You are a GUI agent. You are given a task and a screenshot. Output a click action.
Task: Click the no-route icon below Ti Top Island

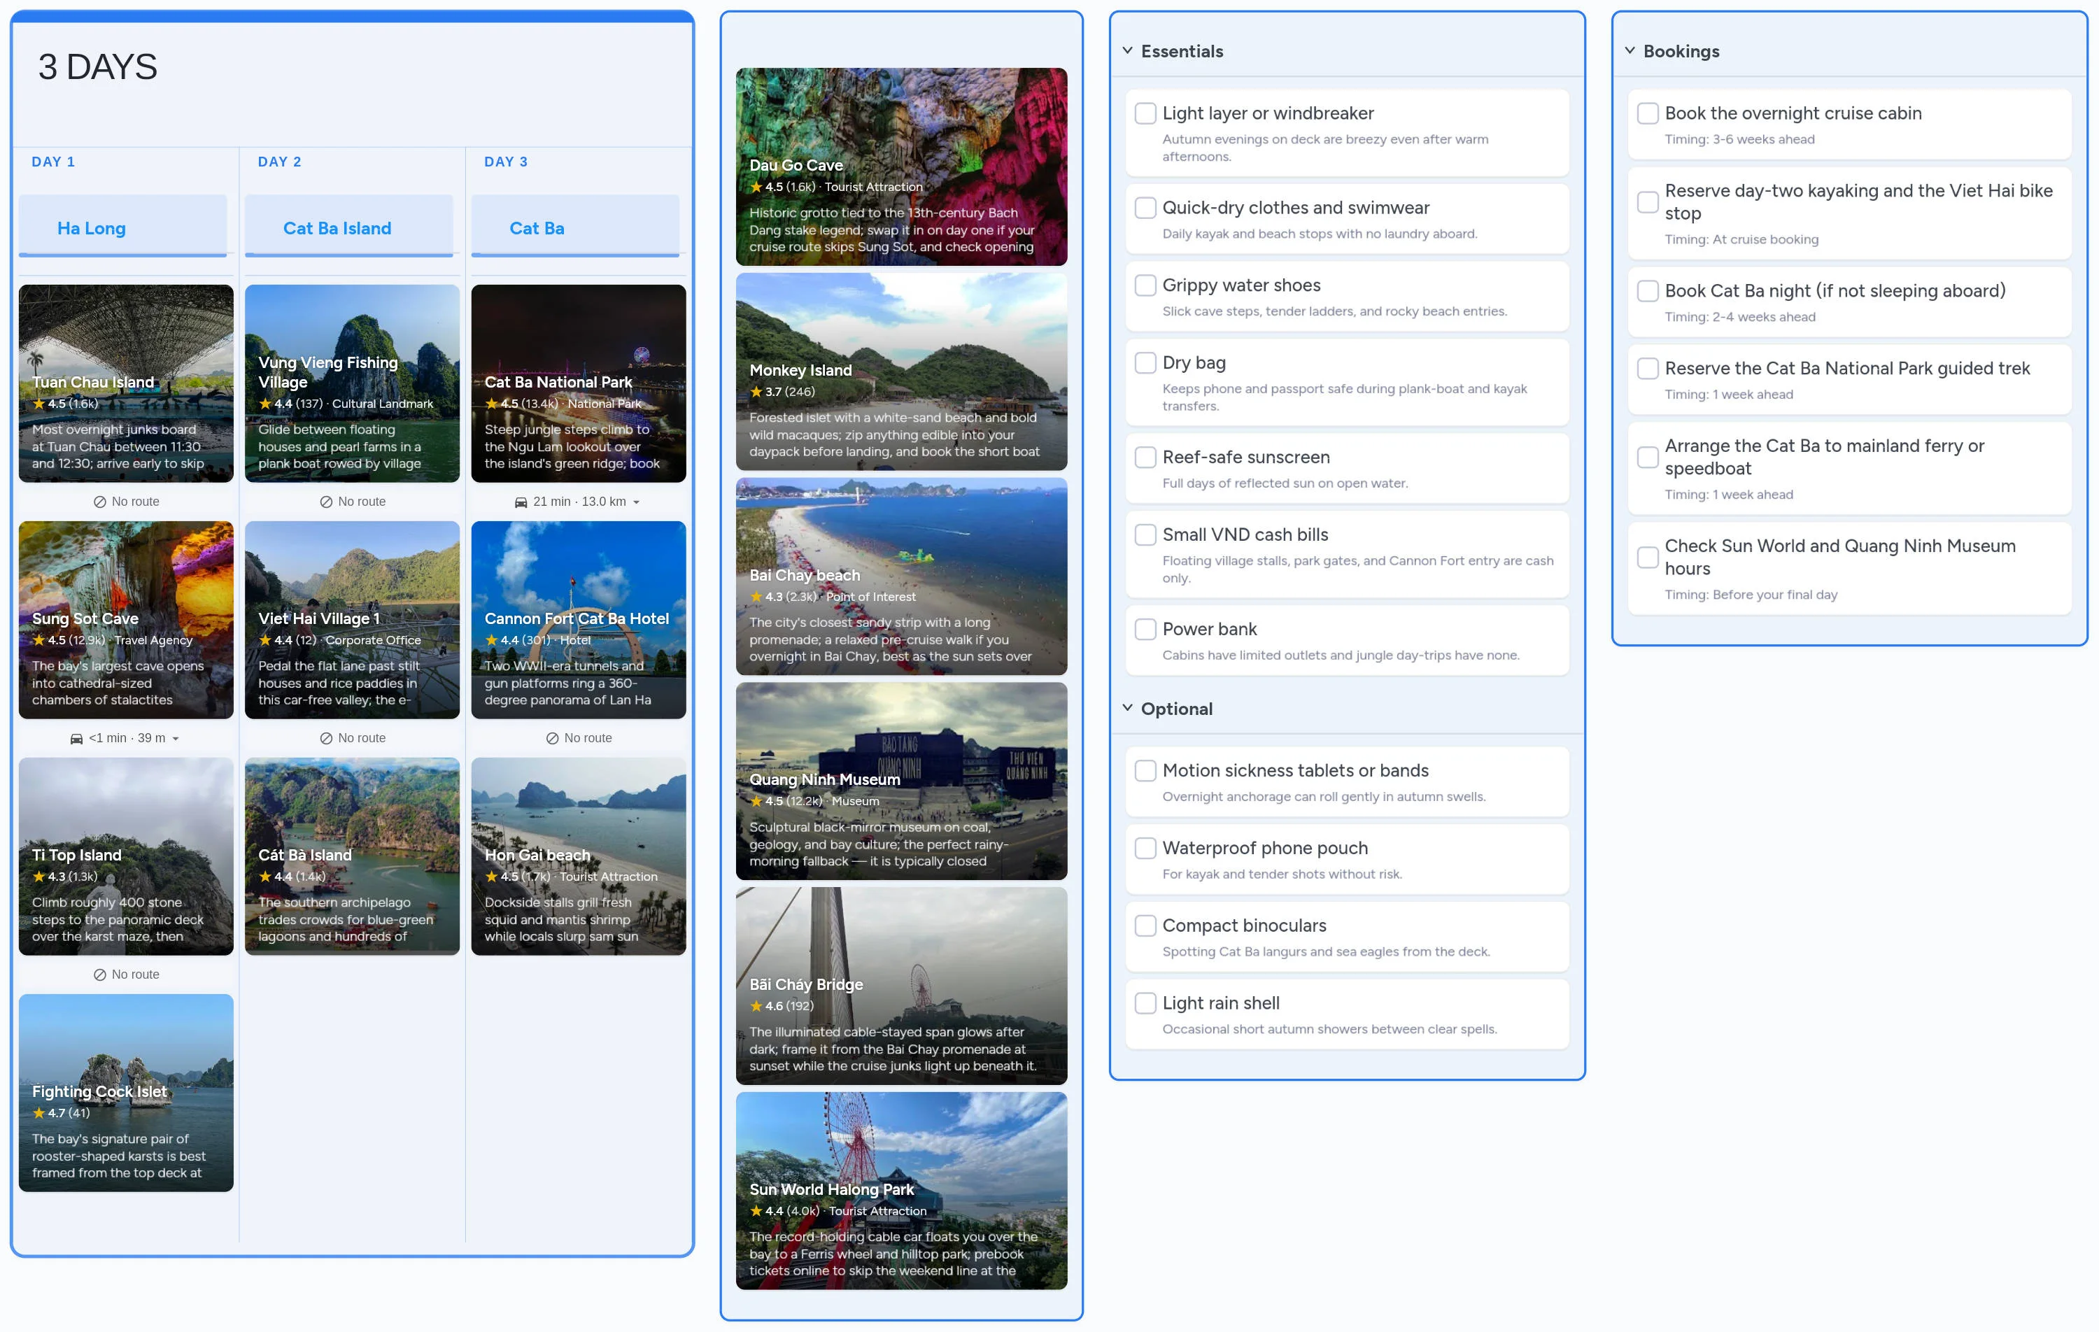[x=99, y=975]
